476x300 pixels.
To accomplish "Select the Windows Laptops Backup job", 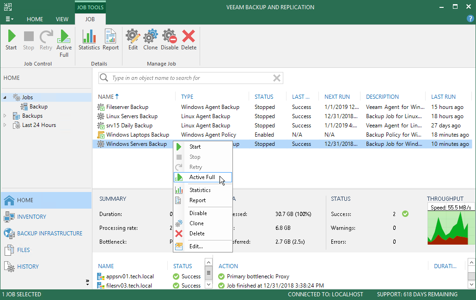I will [282, 135].
